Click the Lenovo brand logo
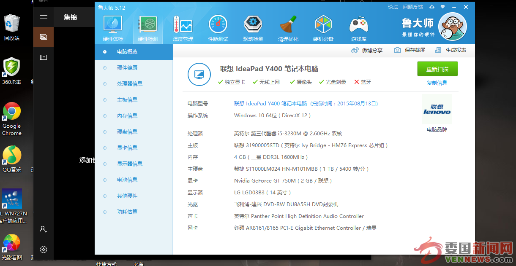 tap(437, 109)
